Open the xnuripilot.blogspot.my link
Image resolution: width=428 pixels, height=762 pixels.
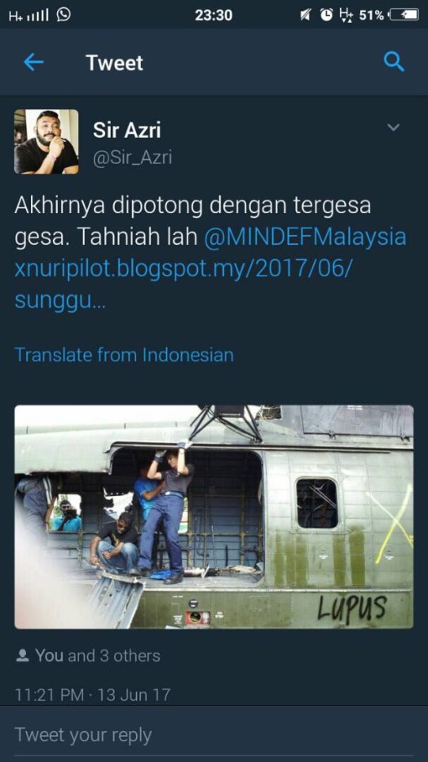tap(182, 284)
